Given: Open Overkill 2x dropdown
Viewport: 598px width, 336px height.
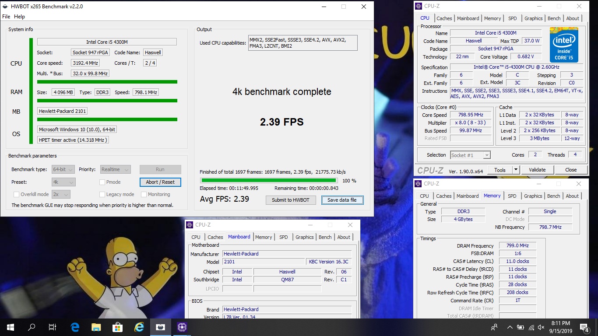Looking at the screenshot, I should pyautogui.click(x=61, y=194).
